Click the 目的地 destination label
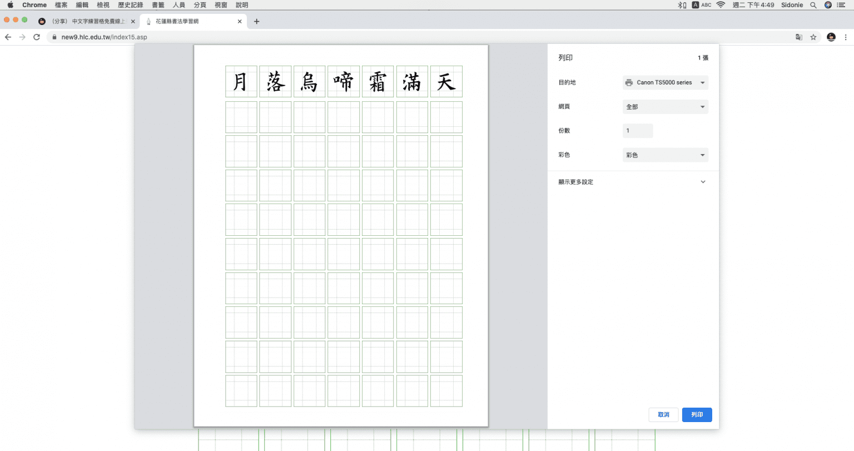Screen dimensions: 854x451 click(567, 82)
